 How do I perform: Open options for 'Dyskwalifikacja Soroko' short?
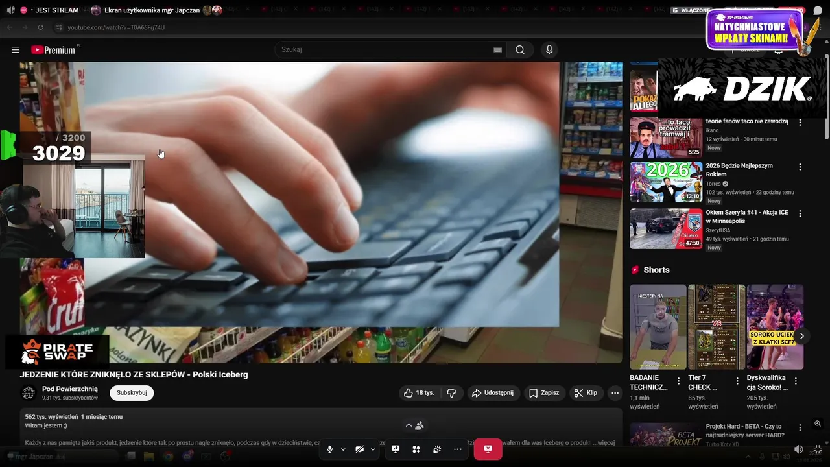(796, 381)
